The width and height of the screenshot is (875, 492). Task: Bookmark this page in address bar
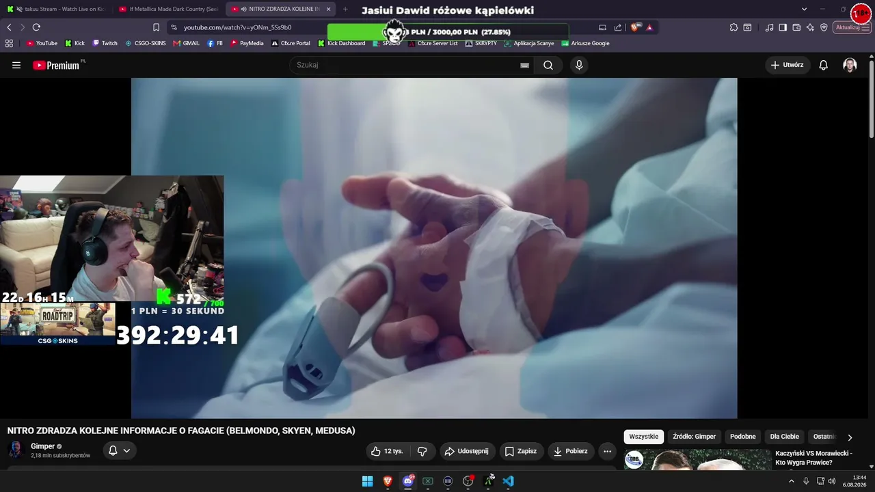click(156, 27)
